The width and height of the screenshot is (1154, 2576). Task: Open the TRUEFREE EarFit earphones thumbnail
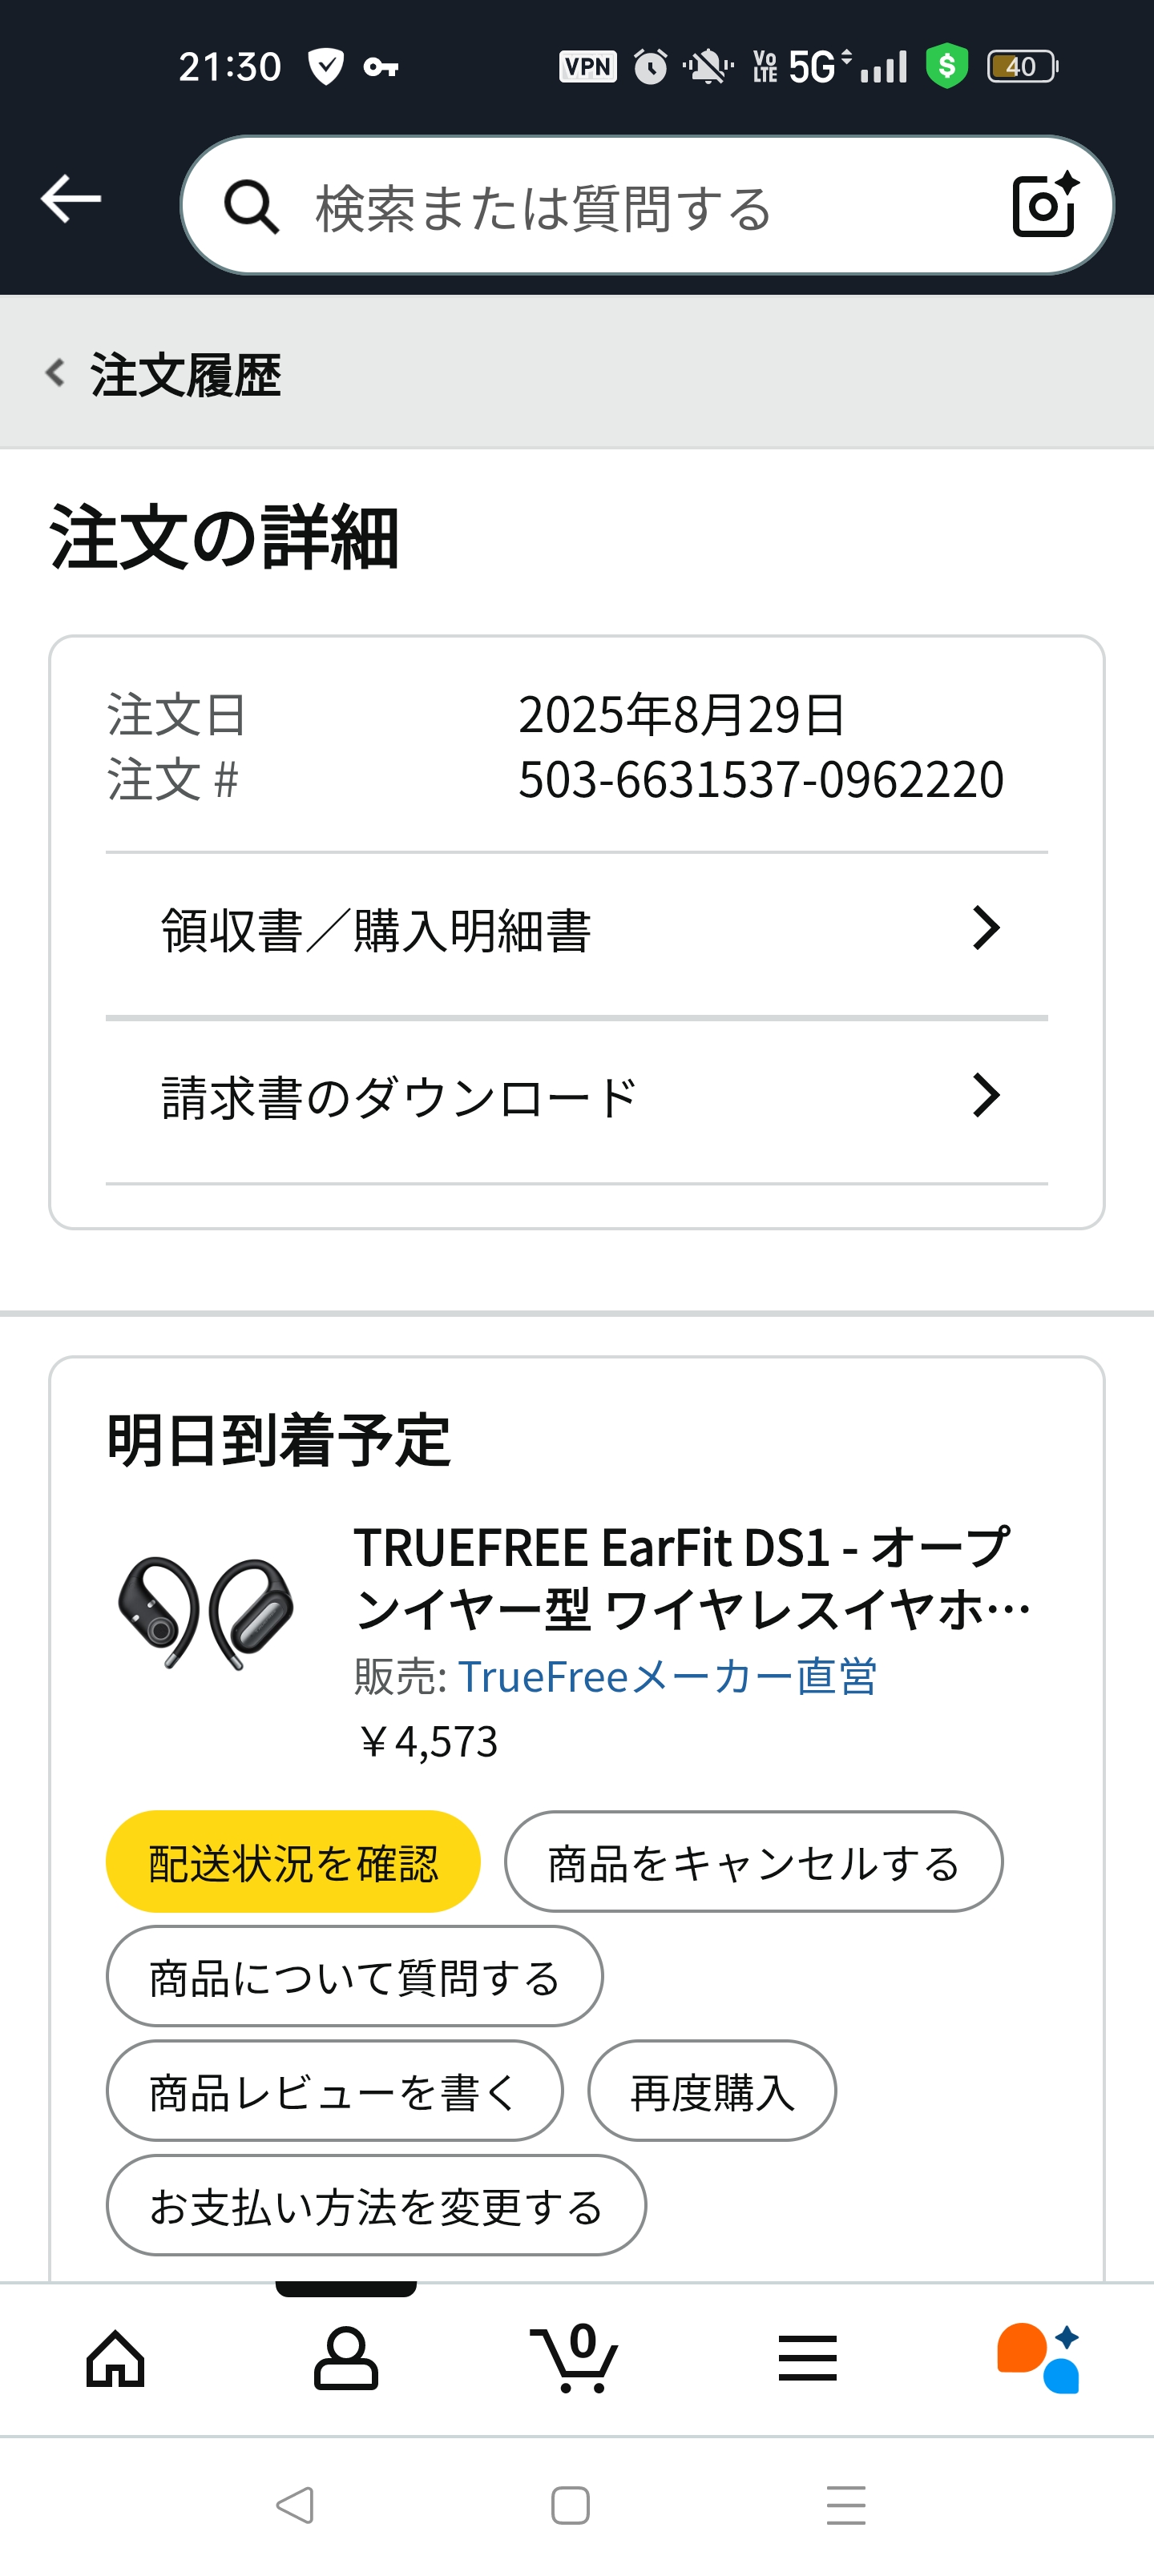[206, 1612]
